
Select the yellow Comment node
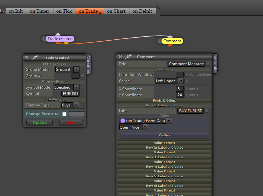click(172, 41)
